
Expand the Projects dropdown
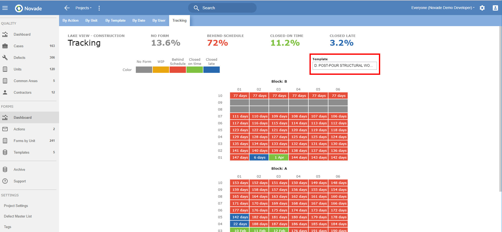83,8
